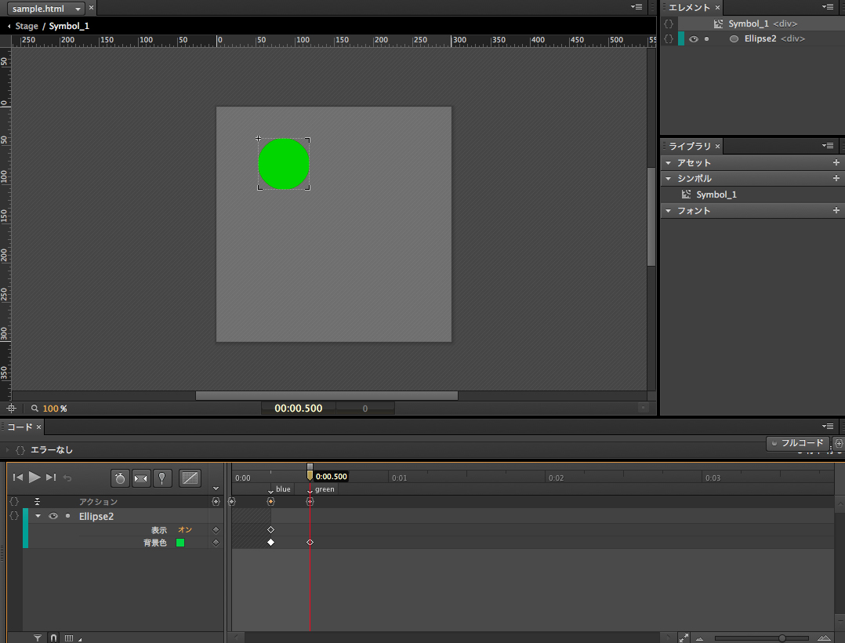Lock Ellipse2 via timeline dot
The image size is (845, 643).
point(68,516)
